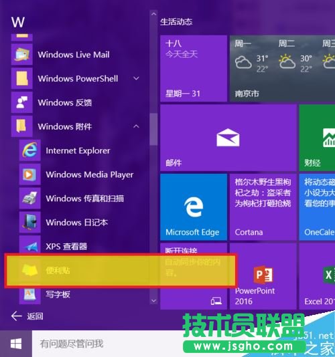Click the Windows 附件 folder icon
This screenshot has width=335, height=357.
coord(22,126)
